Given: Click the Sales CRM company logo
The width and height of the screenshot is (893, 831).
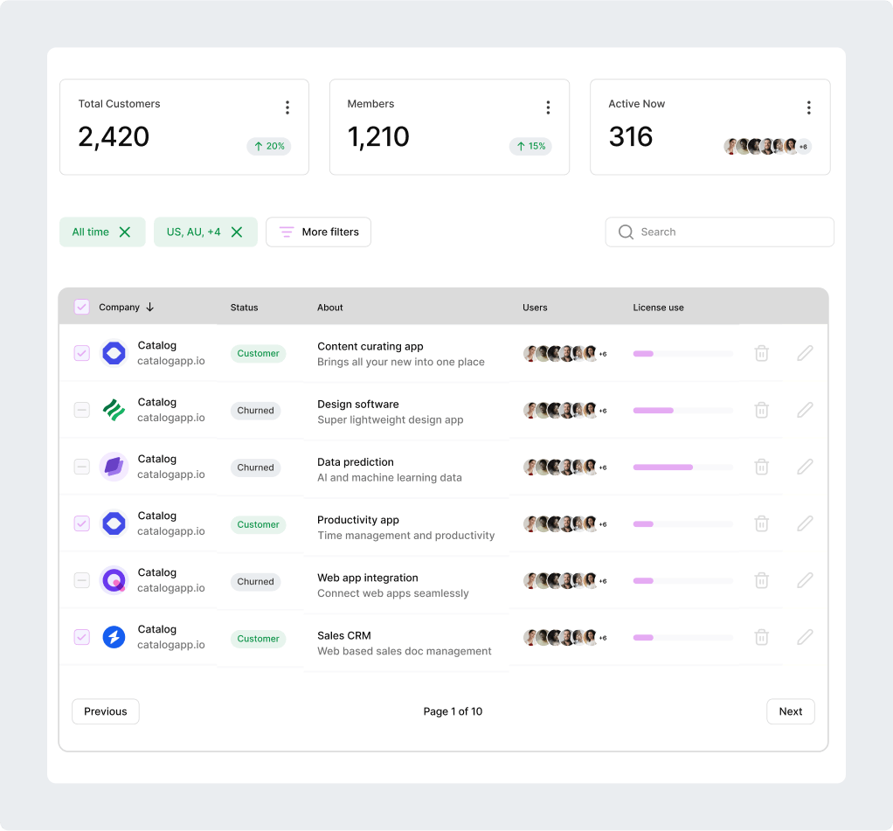Looking at the screenshot, I should (x=114, y=637).
